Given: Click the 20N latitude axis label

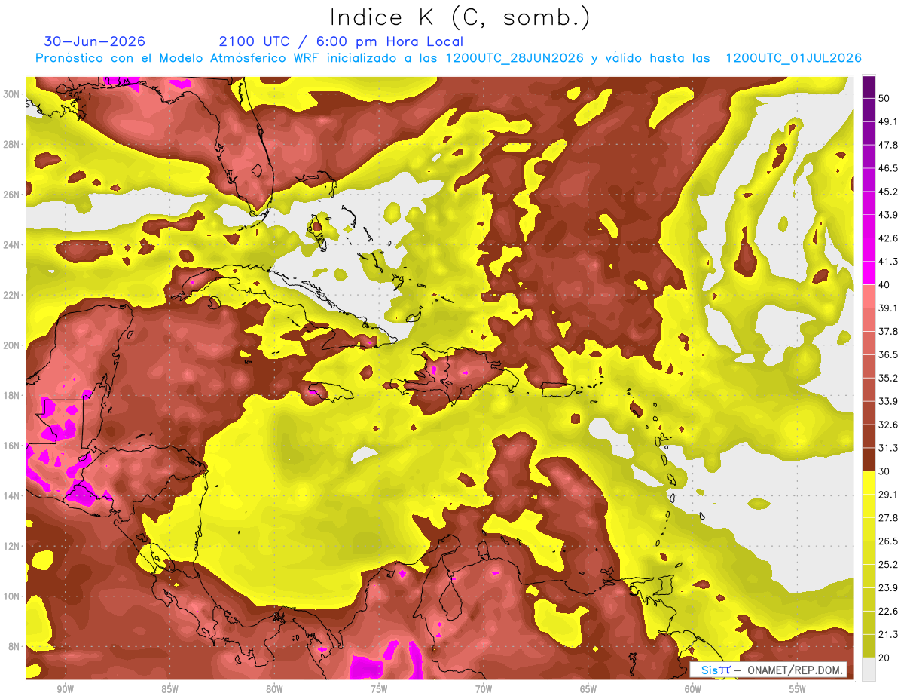Looking at the screenshot, I should click(x=11, y=345).
